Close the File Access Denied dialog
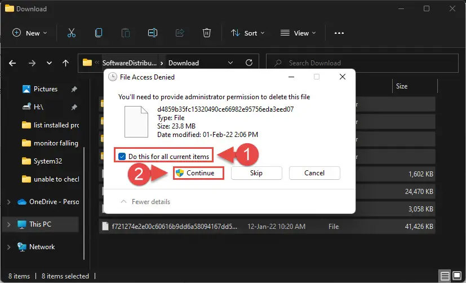 [343, 77]
